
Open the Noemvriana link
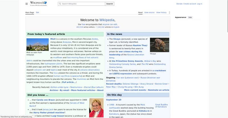(76, 87)
